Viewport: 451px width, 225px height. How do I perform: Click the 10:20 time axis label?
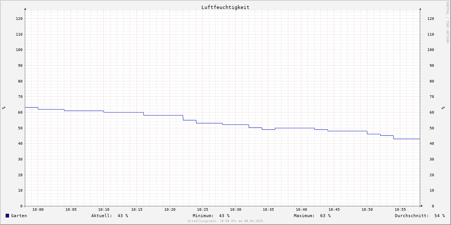(170, 210)
